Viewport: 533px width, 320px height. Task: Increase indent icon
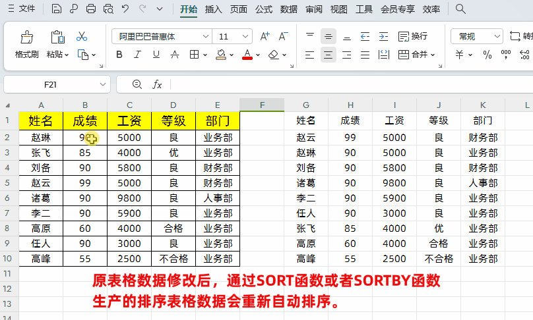click(383, 36)
